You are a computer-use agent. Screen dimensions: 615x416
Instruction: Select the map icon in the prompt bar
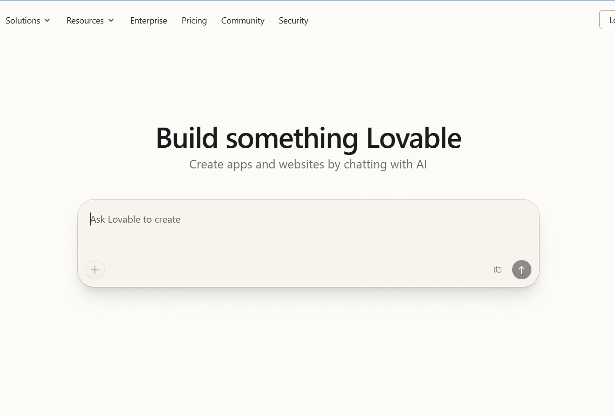click(497, 270)
